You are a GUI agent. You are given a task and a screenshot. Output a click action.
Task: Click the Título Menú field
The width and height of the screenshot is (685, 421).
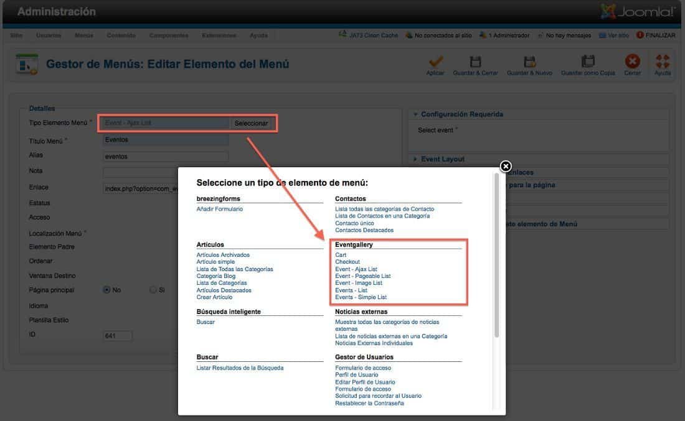pyautogui.click(x=166, y=139)
